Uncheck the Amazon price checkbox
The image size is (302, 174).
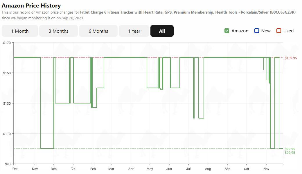point(227,31)
